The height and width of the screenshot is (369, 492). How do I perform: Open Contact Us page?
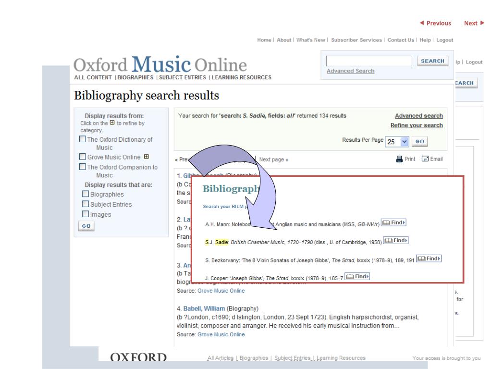[x=401, y=40]
